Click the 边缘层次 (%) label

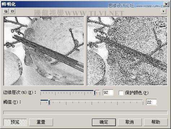19,92
